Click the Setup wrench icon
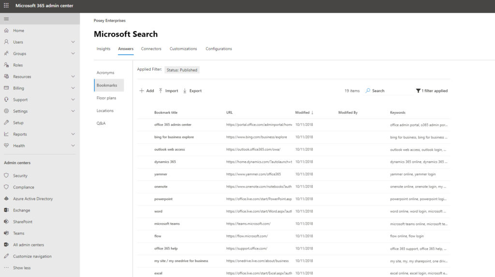The height and width of the screenshot is (277, 495). (6, 123)
